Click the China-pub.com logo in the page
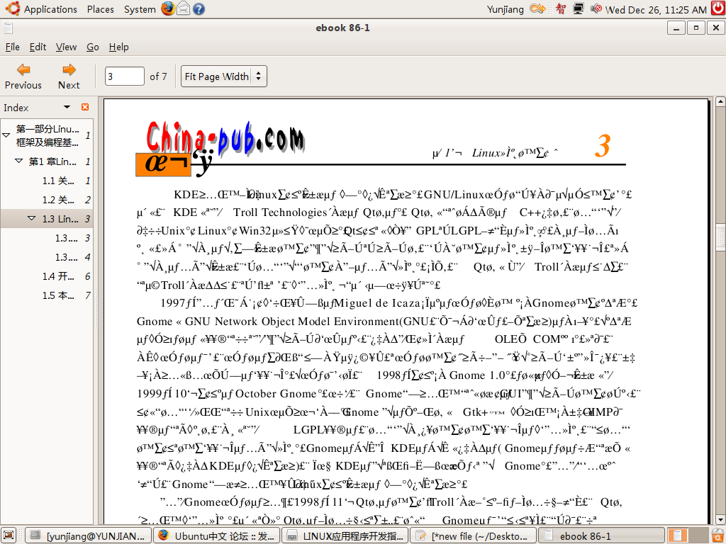This screenshot has height=544, width=726. [x=225, y=137]
